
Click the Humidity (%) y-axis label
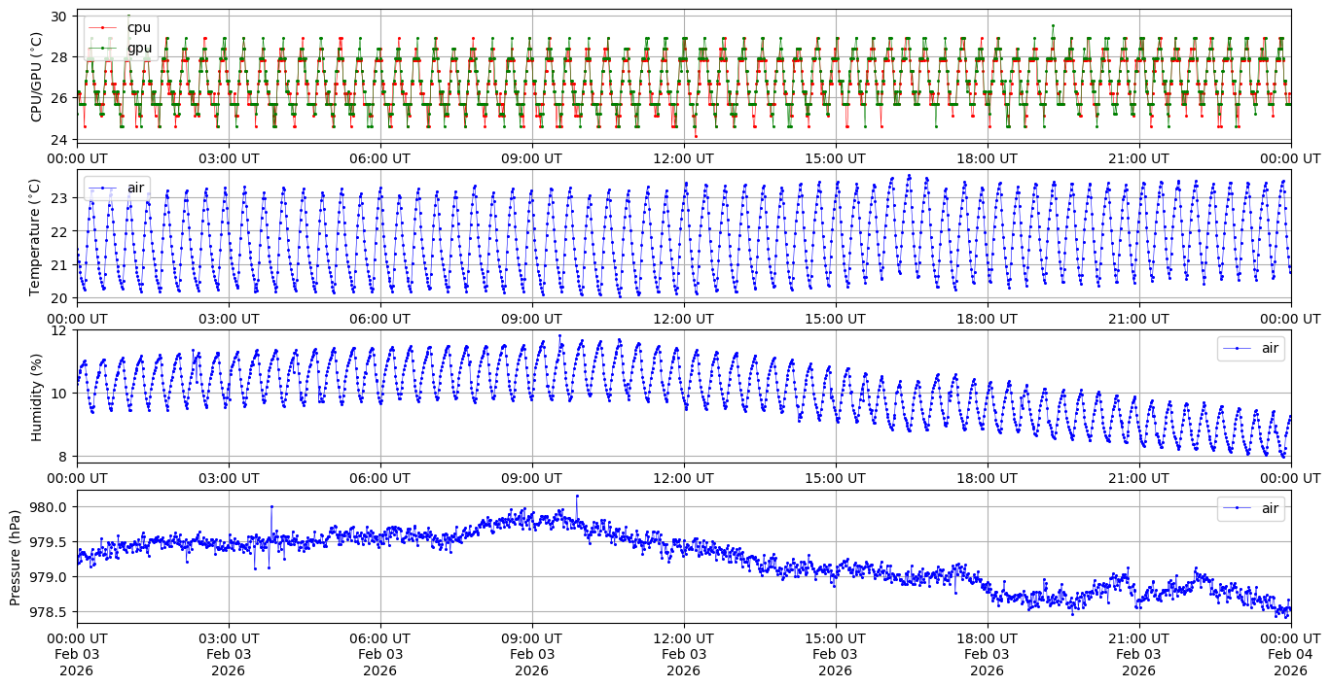tap(37, 396)
